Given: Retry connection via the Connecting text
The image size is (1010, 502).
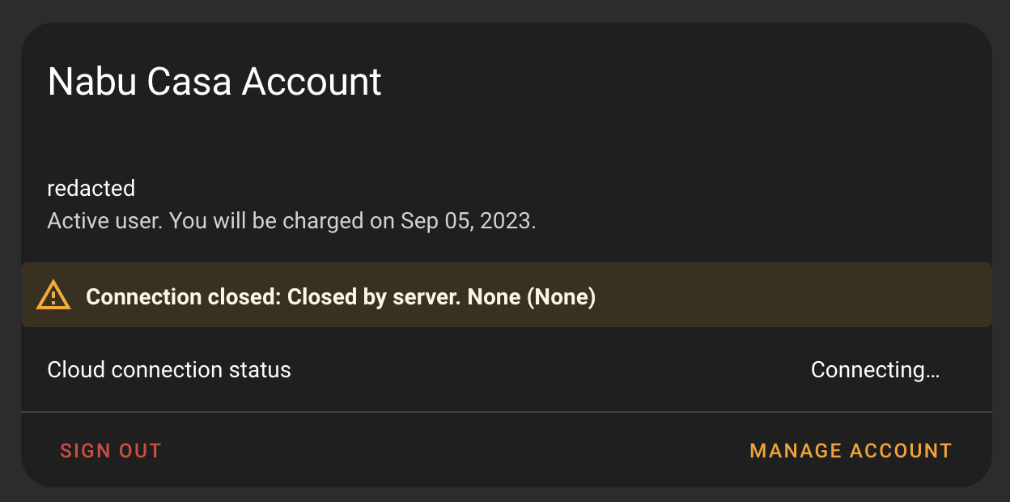Looking at the screenshot, I should [x=875, y=369].
